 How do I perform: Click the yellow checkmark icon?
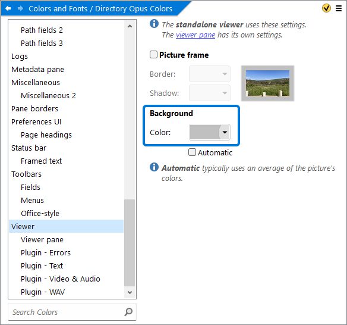(x=326, y=8)
